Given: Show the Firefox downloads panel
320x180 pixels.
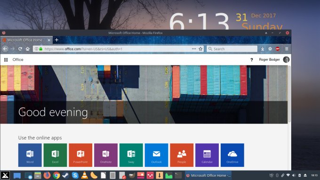Looking at the screenshot, I should pos(263,49).
